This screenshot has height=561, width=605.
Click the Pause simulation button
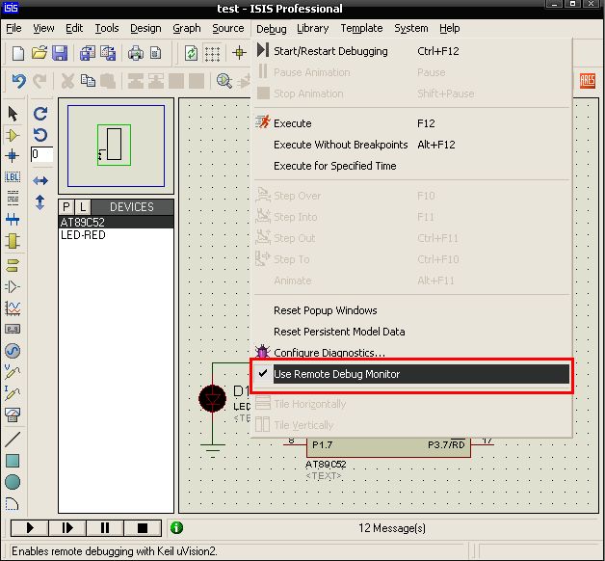(105, 528)
